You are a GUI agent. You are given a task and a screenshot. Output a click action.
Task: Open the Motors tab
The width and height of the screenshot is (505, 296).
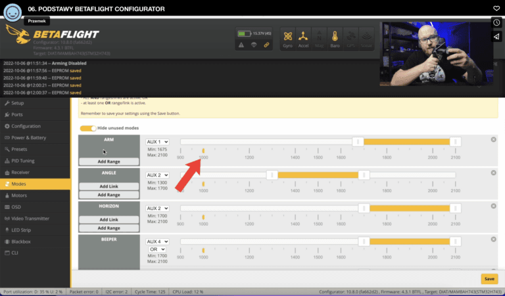point(35,196)
